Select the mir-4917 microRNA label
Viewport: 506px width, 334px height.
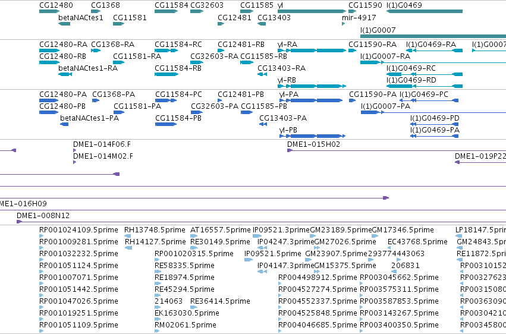pos(359,18)
